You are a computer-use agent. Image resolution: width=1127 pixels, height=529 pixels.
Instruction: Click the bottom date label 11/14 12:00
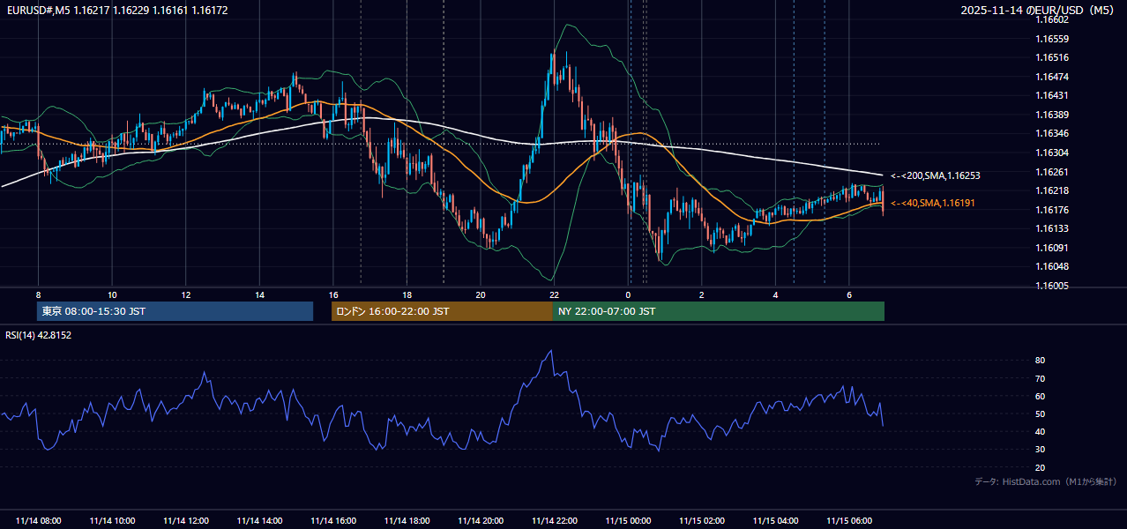(186, 521)
